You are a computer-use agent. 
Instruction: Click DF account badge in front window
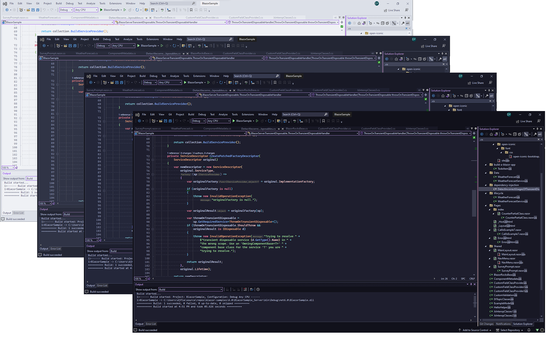coord(509,115)
